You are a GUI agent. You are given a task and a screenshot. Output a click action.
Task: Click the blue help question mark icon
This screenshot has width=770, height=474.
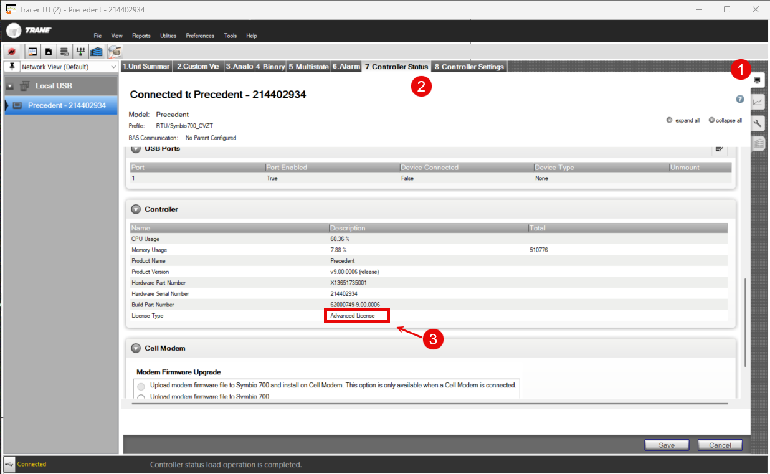(740, 99)
